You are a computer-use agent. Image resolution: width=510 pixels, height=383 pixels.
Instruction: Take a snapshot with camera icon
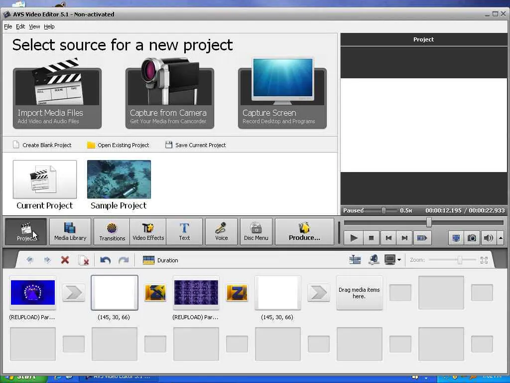[472, 238]
